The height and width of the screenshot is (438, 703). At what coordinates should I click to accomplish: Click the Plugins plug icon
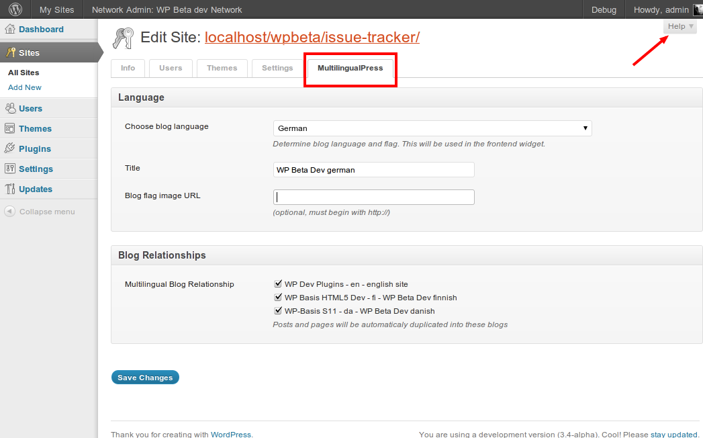click(x=10, y=148)
